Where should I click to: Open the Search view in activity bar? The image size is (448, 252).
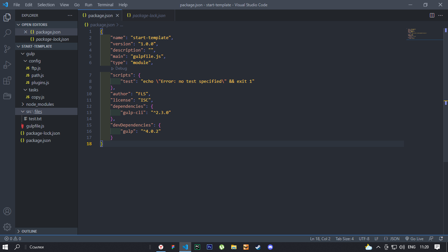[7, 33]
